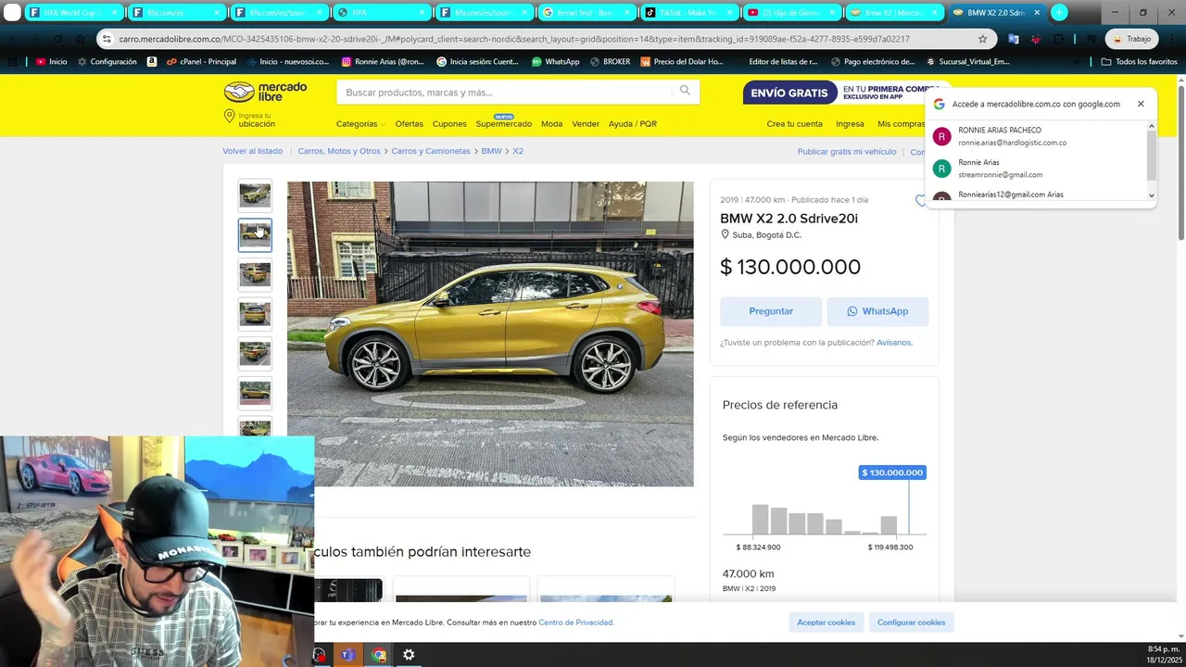This screenshot has width=1186, height=667.
Task: Open the Trabajo profile button
Action: tap(1131, 39)
